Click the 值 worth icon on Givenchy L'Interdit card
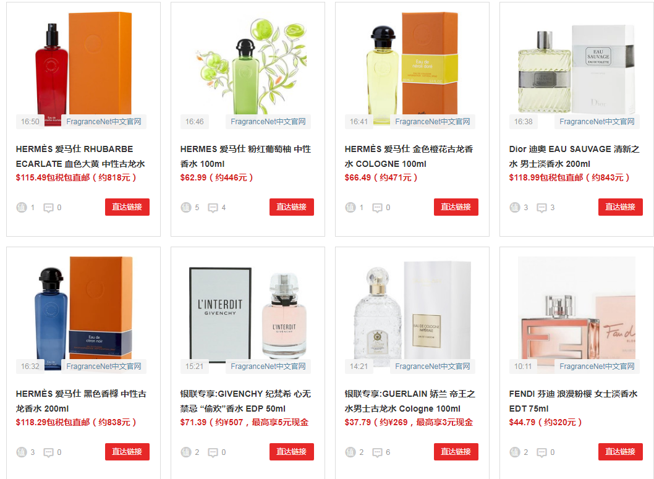Image resolution: width=654 pixels, height=479 pixels. 186,452
